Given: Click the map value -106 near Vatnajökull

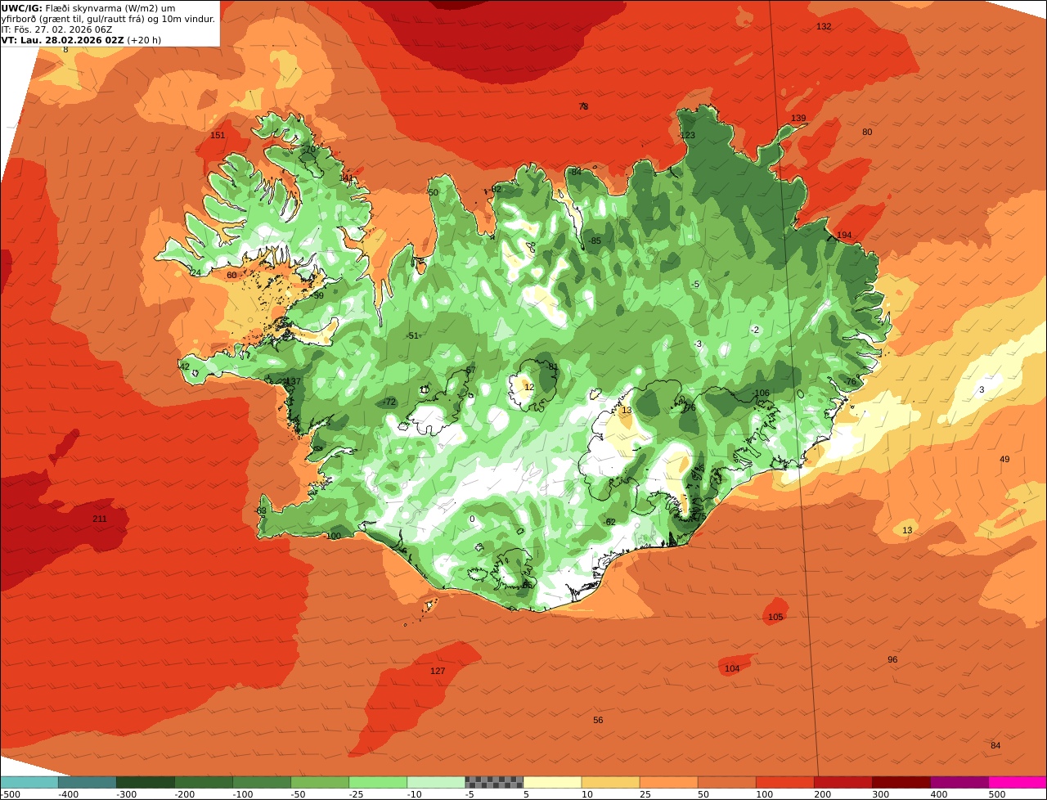Looking at the screenshot, I should pos(761,393).
